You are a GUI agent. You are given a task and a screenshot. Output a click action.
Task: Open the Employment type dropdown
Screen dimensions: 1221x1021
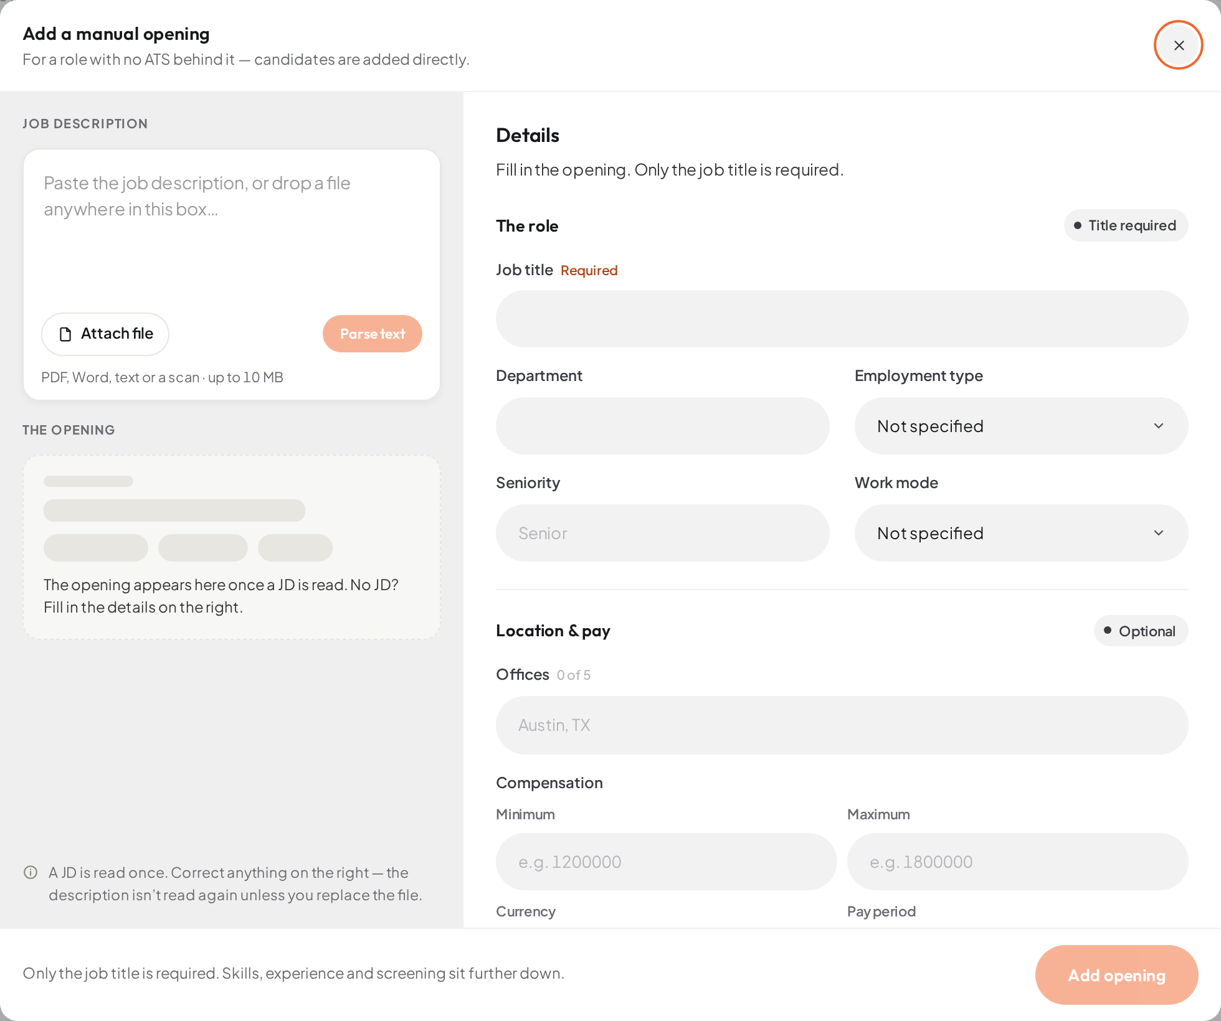pos(1021,426)
